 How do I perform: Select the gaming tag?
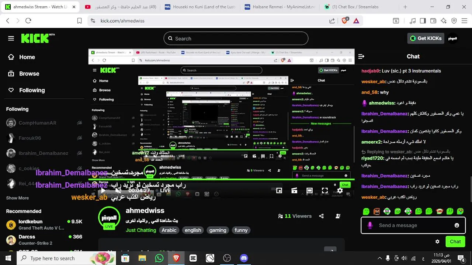click(x=218, y=230)
